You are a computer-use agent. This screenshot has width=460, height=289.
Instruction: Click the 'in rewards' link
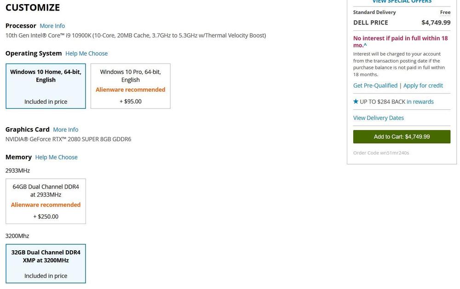[x=420, y=101]
